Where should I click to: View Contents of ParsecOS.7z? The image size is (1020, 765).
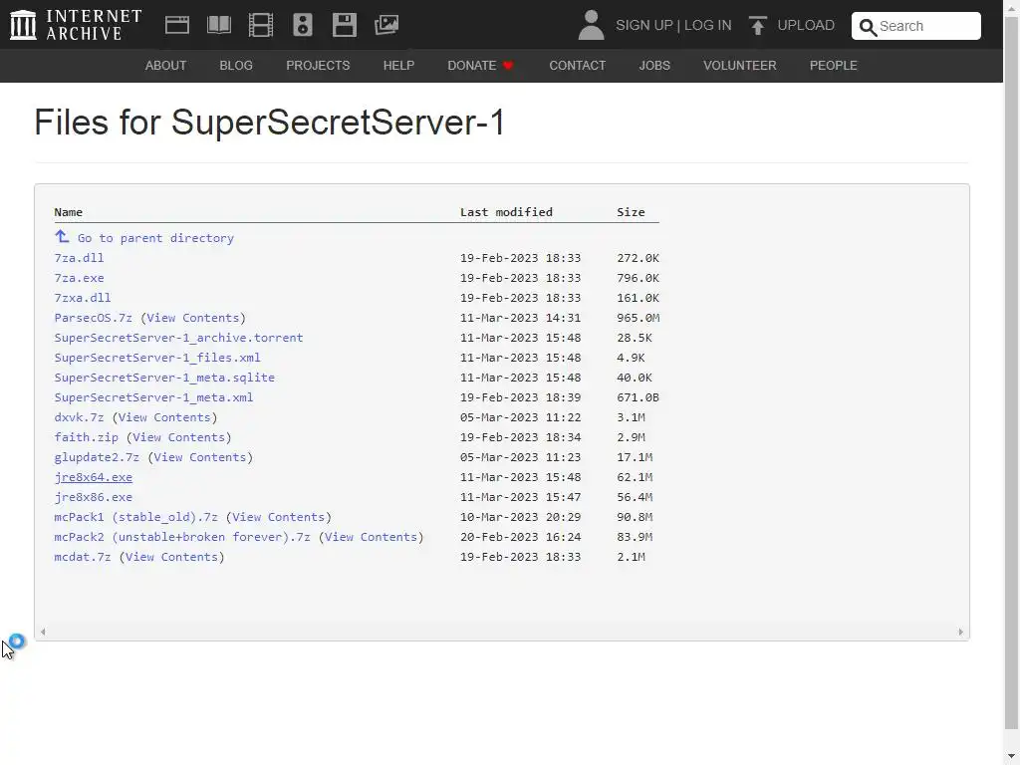[x=193, y=318]
